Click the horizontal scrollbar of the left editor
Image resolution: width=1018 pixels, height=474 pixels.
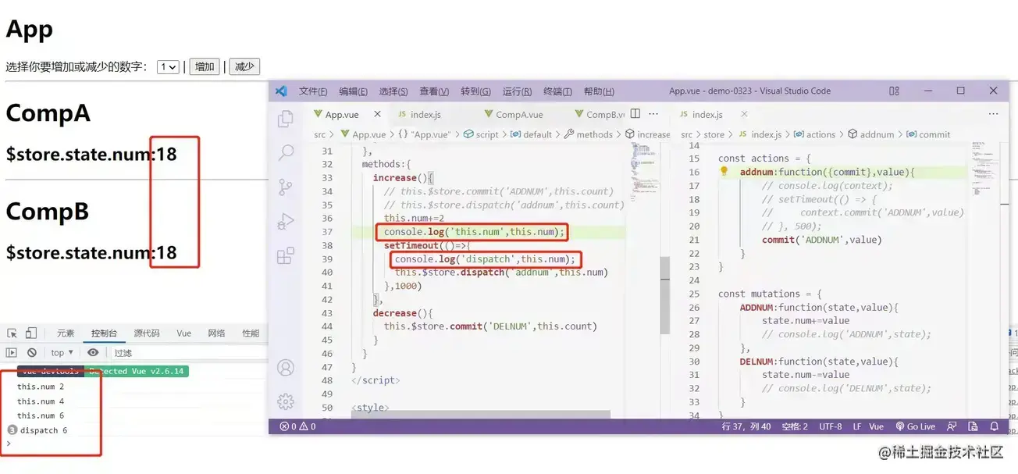tap(481, 414)
